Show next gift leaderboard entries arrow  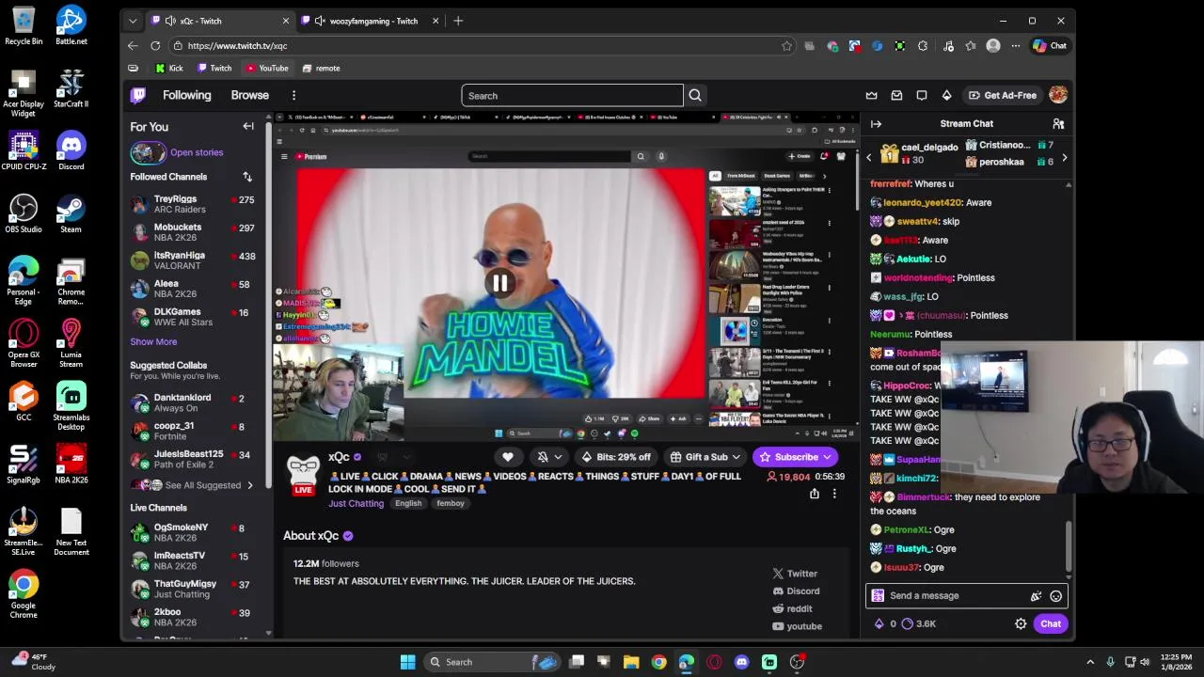point(1064,158)
